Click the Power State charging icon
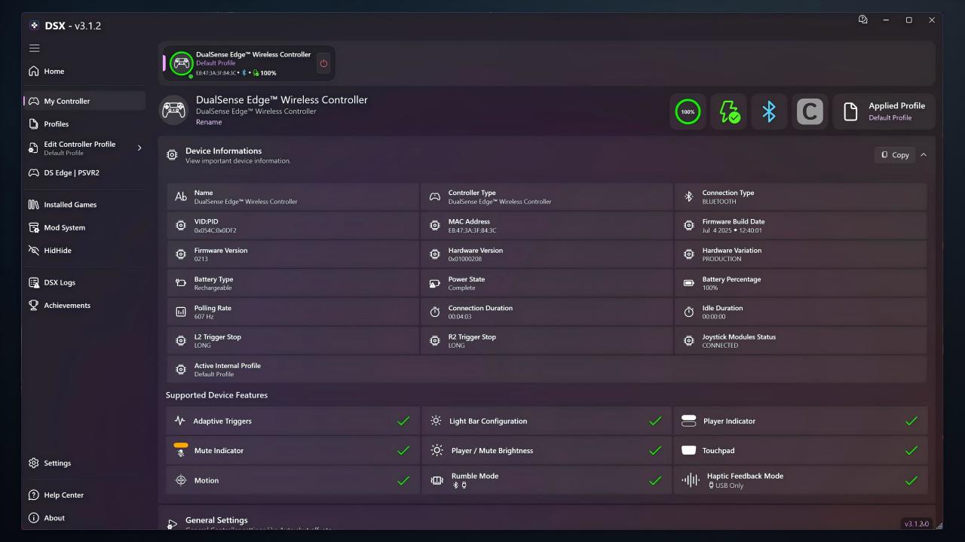 coord(435,283)
